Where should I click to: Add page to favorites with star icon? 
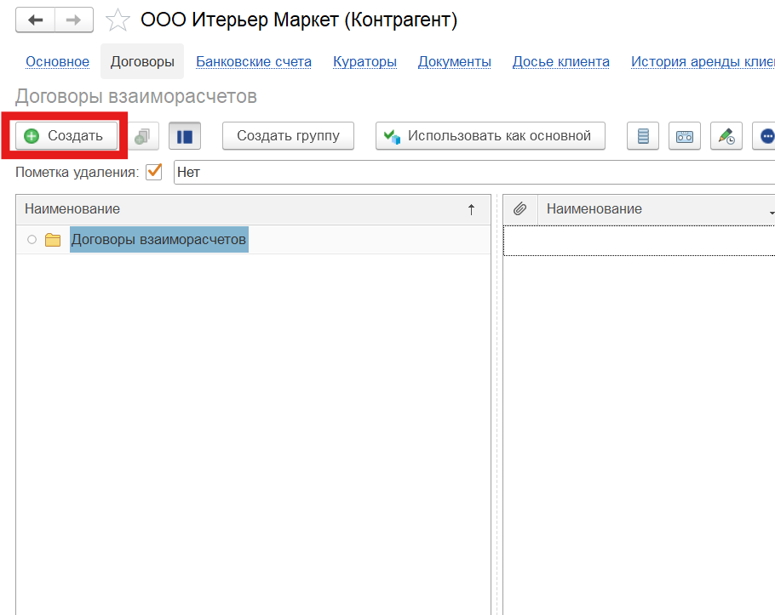pyautogui.click(x=118, y=20)
